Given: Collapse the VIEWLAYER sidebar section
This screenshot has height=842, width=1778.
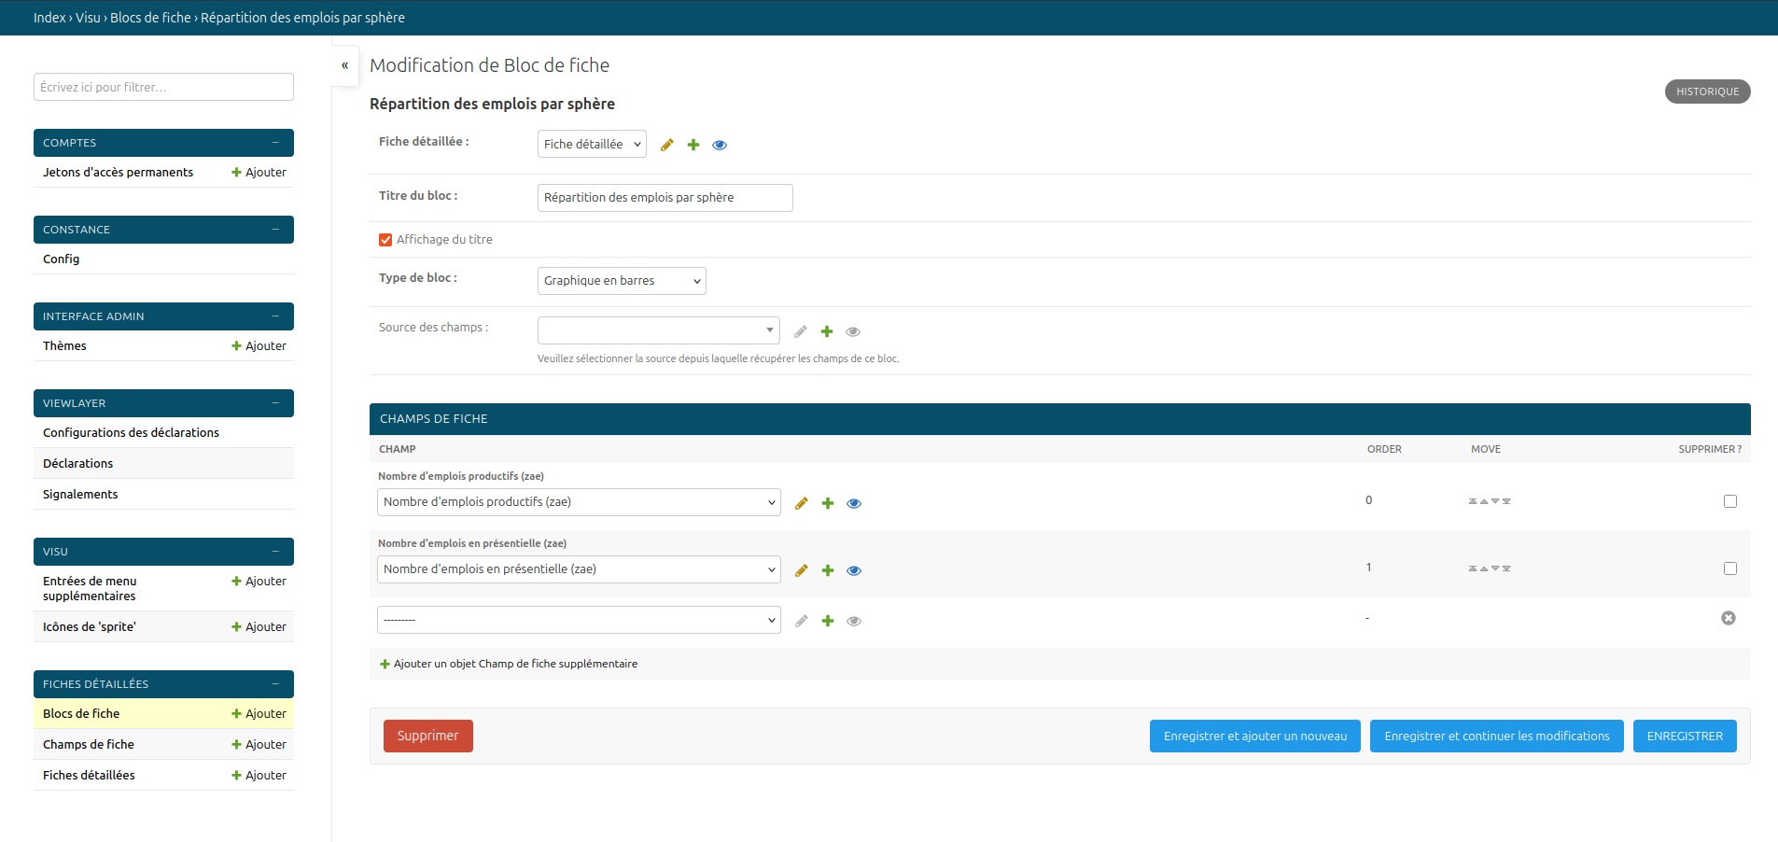Looking at the screenshot, I should (275, 403).
